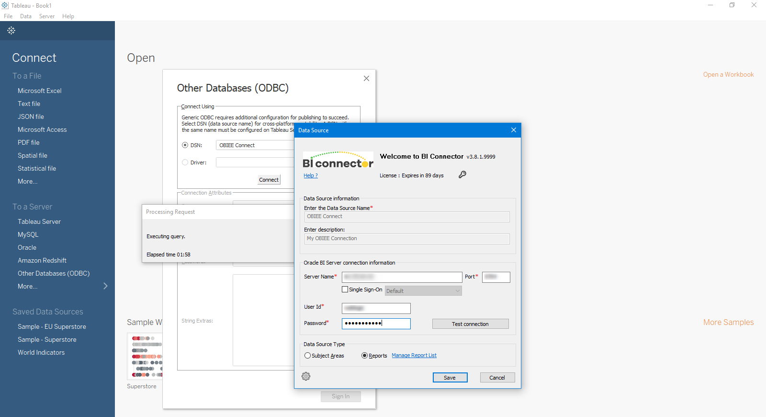This screenshot has height=417, width=766.
Task: Open Sample - Superstore data source
Action: pyautogui.click(x=47, y=339)
